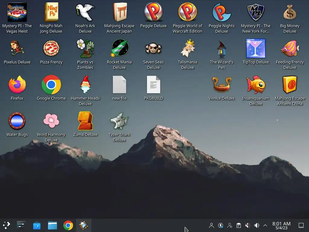Select Zuma Deluxe icon
309x232 pixels.
point(85,121)
